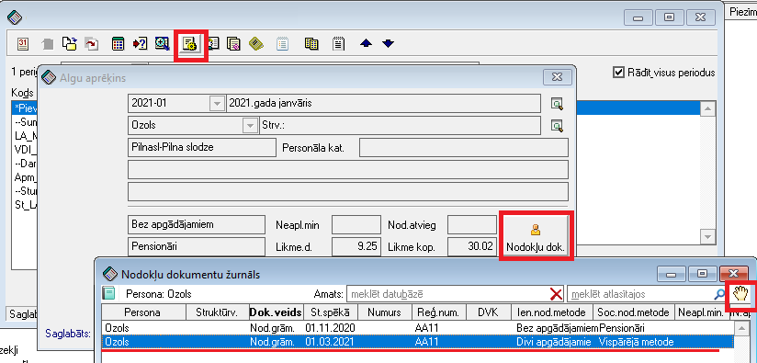Screen dimensions: 757x363
Task: Click the two yellow table sheets icon
Action: pyautogui.click(x=311, y=44)
